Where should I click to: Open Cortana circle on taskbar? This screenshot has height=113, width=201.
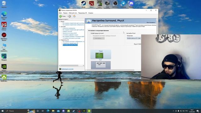click(38, 111)
